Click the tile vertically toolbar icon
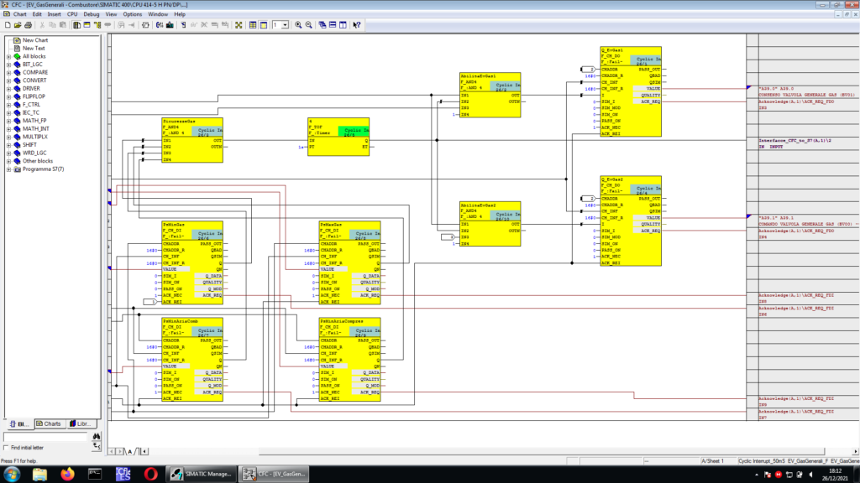This screenshot has width=860, height=483. (343, 25)
